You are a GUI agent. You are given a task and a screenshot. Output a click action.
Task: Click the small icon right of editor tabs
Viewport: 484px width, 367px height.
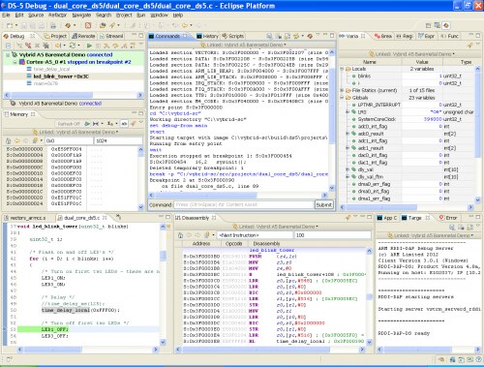pos(118,217)
